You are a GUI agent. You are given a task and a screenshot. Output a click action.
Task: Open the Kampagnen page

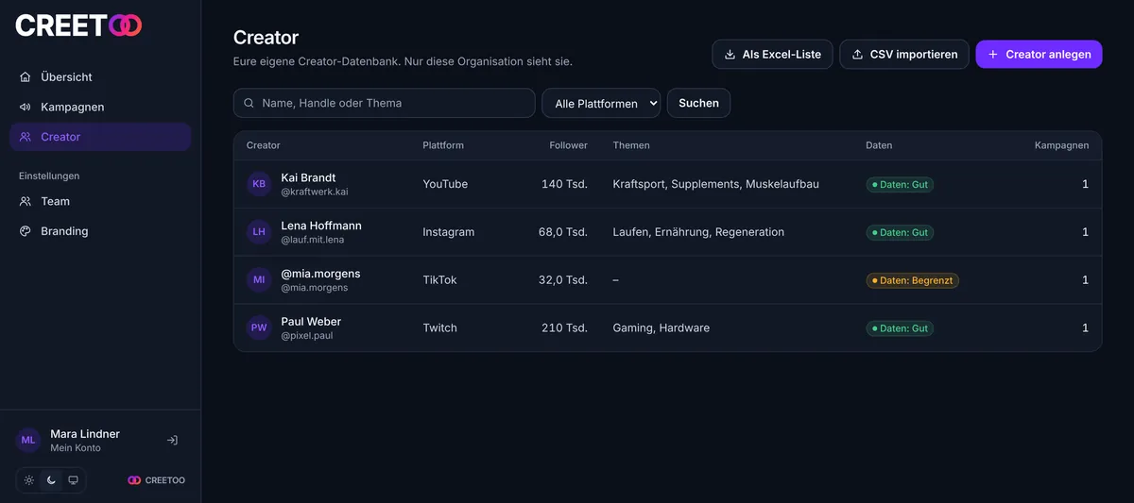100,108
